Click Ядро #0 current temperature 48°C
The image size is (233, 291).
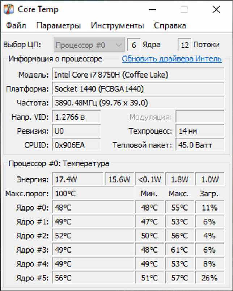pyautogui.click(x=93, y=208)
